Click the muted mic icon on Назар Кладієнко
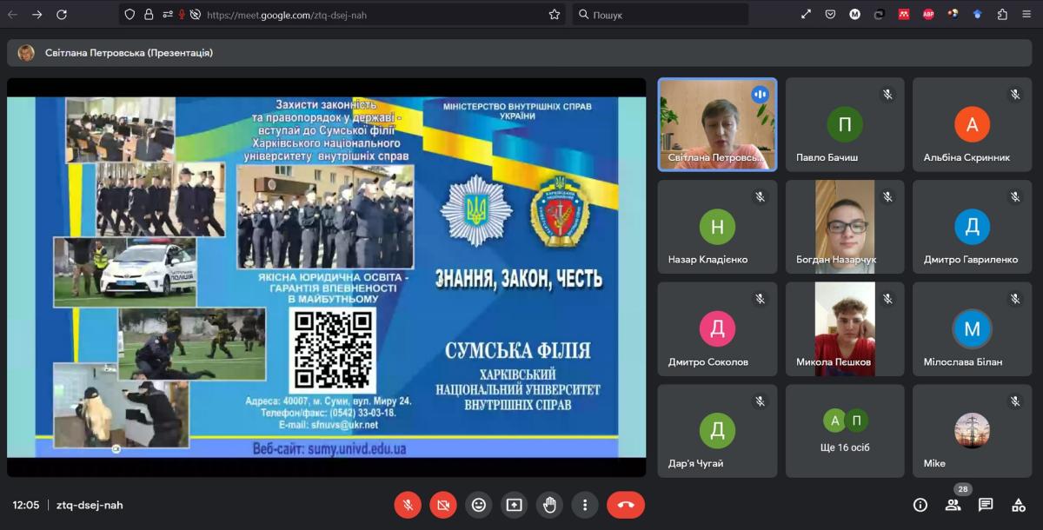This screenshot has height=530, width=1043. click(760, 196)
